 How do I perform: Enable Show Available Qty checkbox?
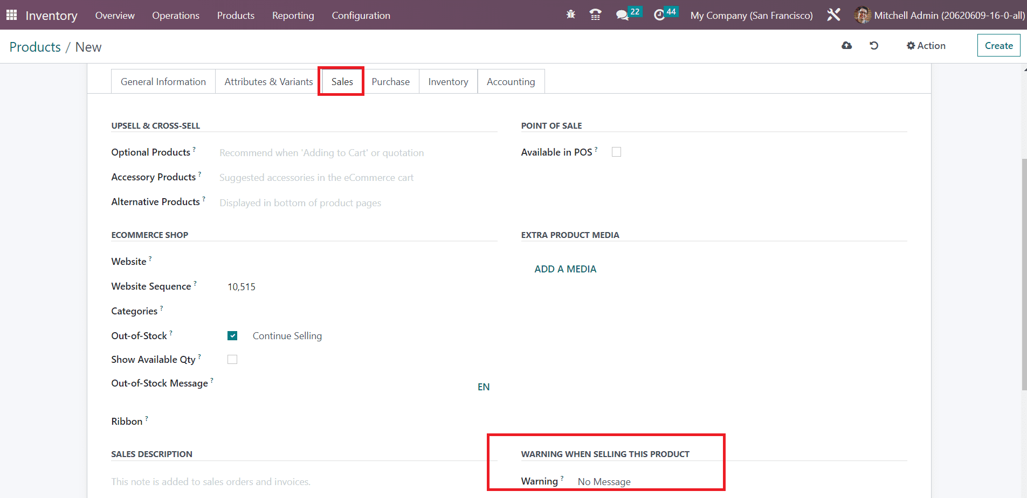tap(232, 360)
